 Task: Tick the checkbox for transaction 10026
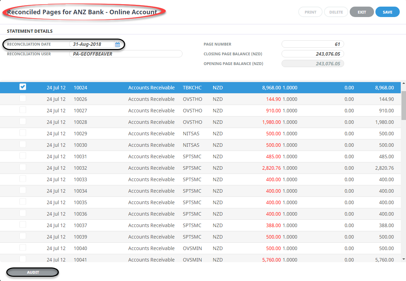(x=23, y=98)
